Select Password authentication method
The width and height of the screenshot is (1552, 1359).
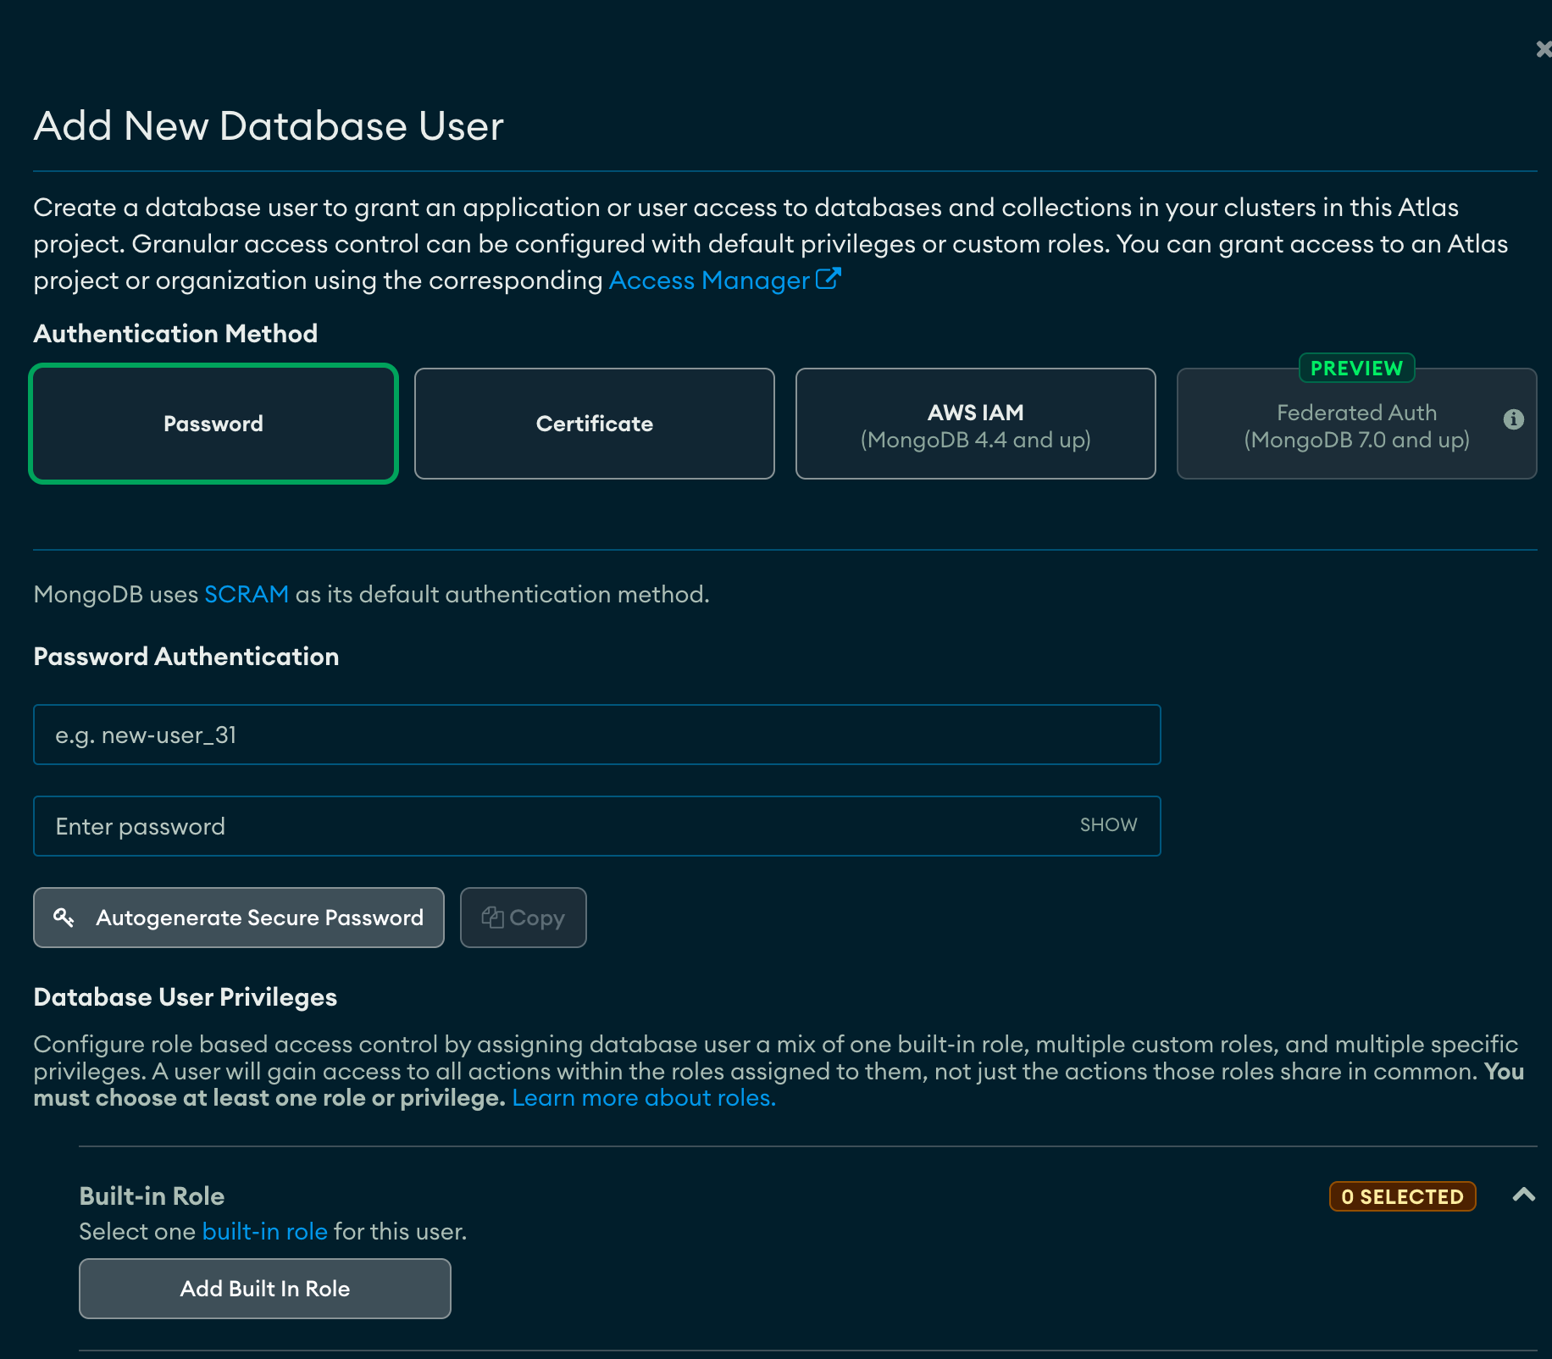(213, 424)
